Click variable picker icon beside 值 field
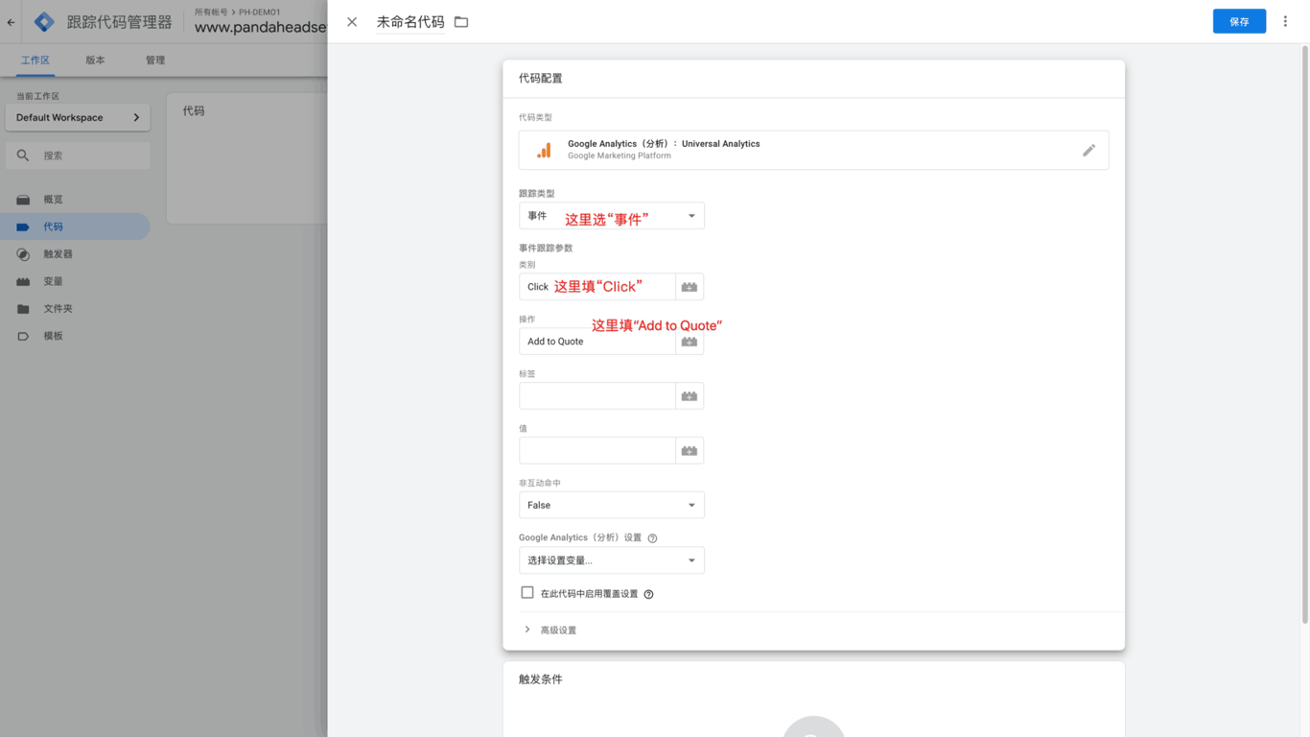Image resolution: width=1310 pixels, height=737 pixels. (x=689, y=451)
